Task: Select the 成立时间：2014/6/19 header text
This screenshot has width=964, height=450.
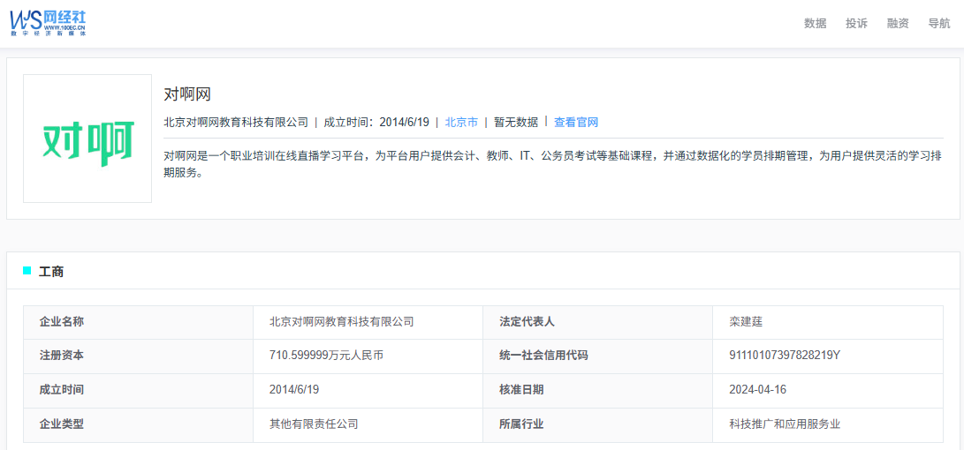Action: 376,122
